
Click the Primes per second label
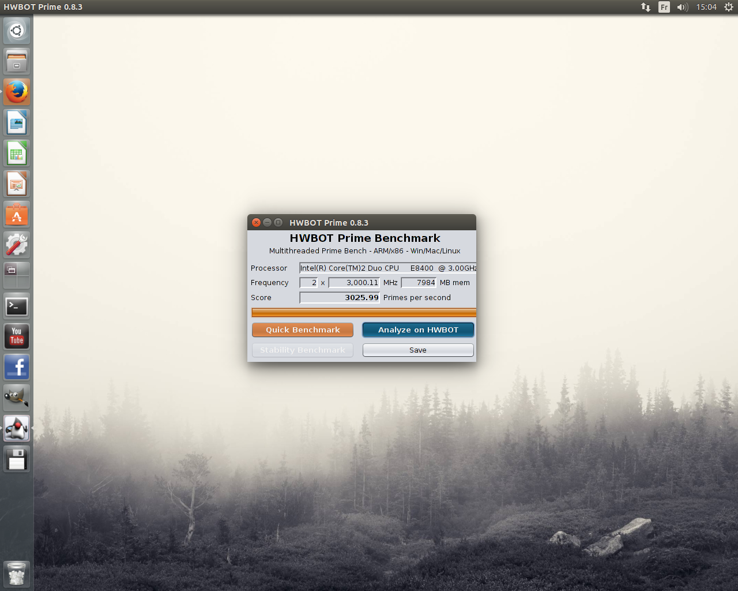click(417, 297)
